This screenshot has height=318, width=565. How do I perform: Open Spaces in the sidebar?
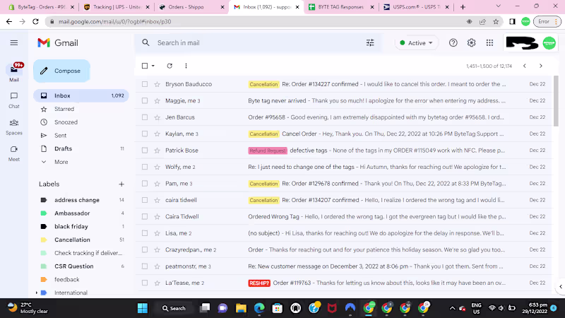[14, 126]
